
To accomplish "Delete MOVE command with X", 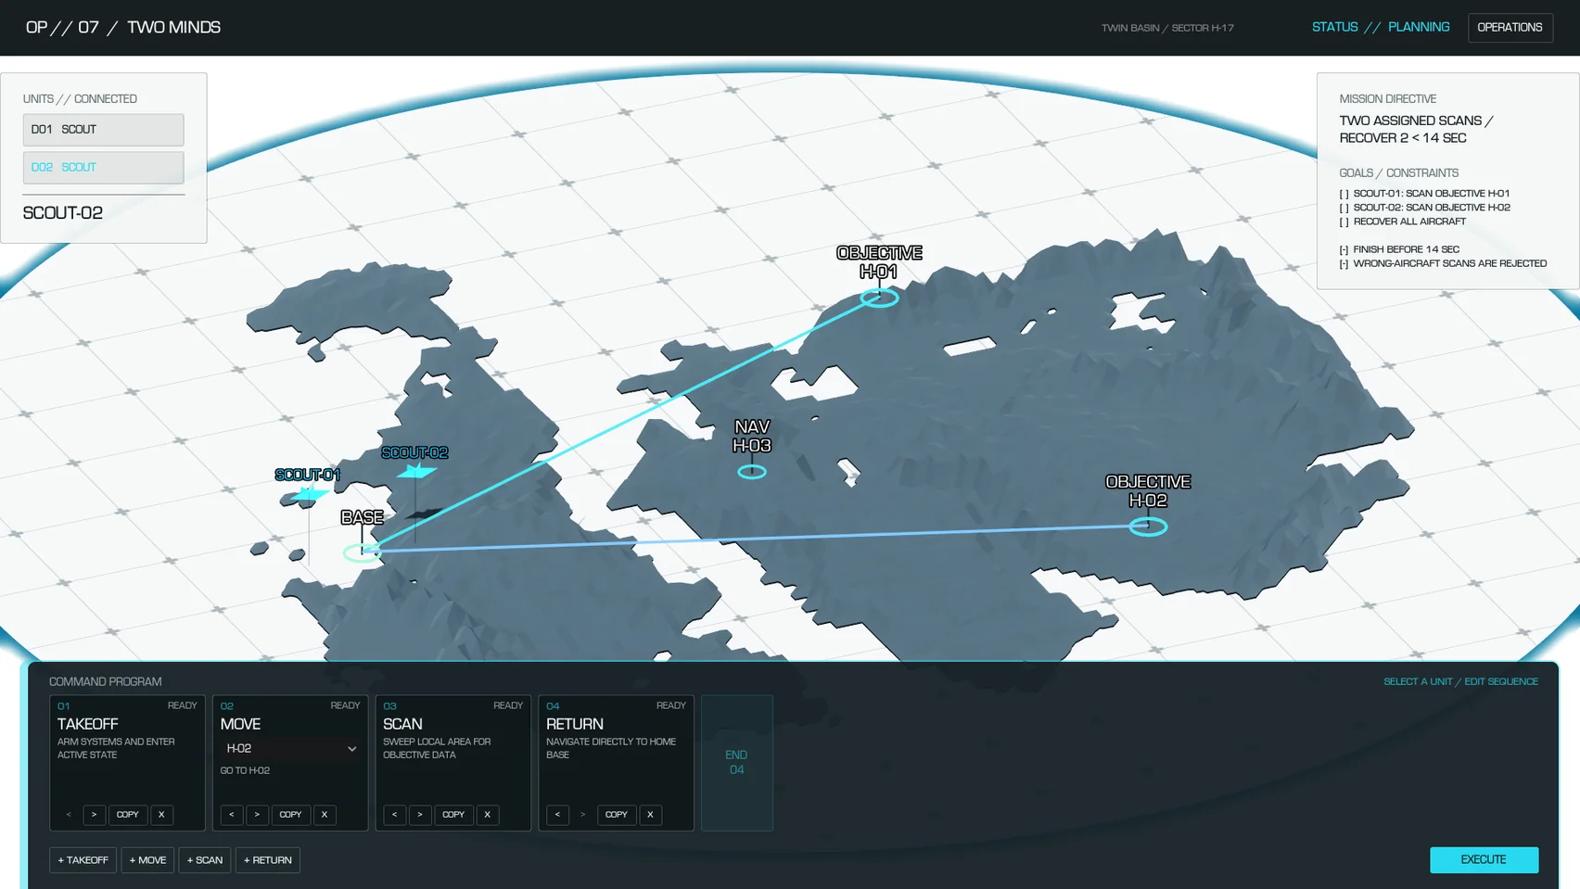I will [325, 815].
